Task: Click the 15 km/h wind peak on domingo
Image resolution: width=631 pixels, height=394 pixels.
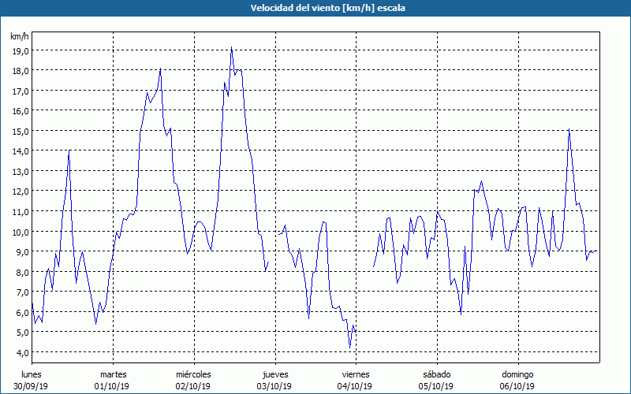Action: pos(569,129)
